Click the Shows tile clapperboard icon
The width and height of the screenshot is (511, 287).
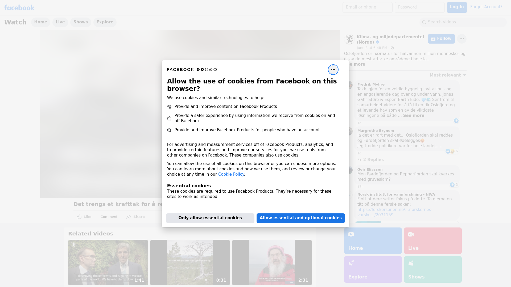click(411, 263)
